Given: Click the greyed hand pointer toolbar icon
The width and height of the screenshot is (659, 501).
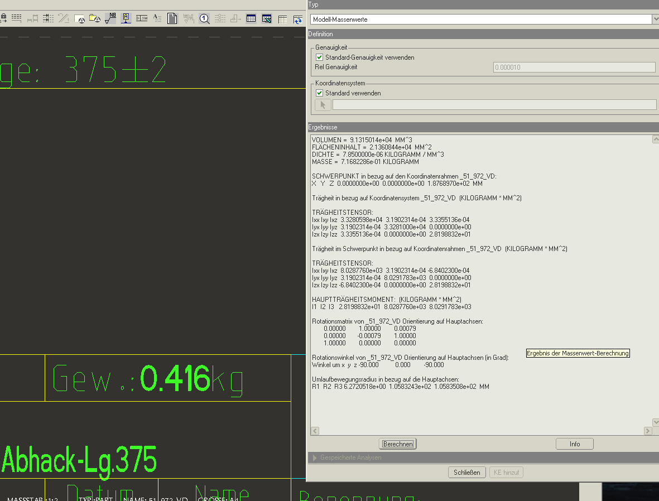Looking at the screenshot, I should [188, 18].
